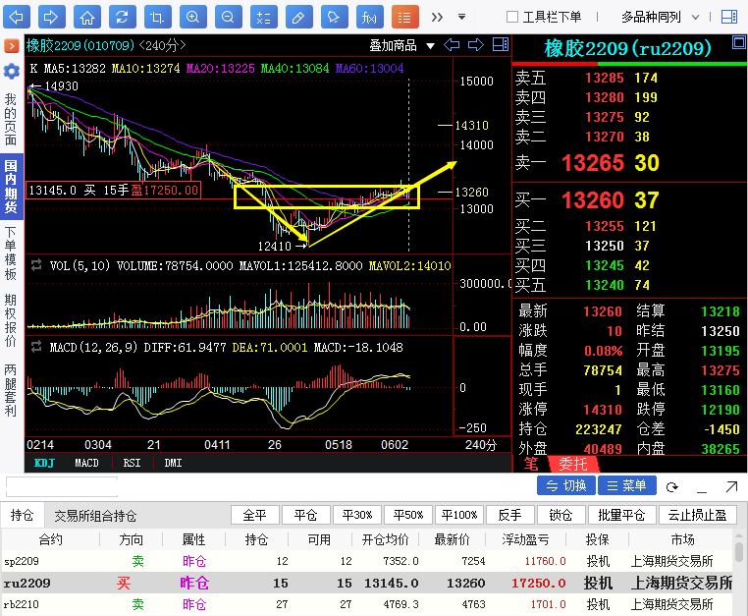Click the pencil drawing tool icon
748x616 pixels.
tap(298, 17)
